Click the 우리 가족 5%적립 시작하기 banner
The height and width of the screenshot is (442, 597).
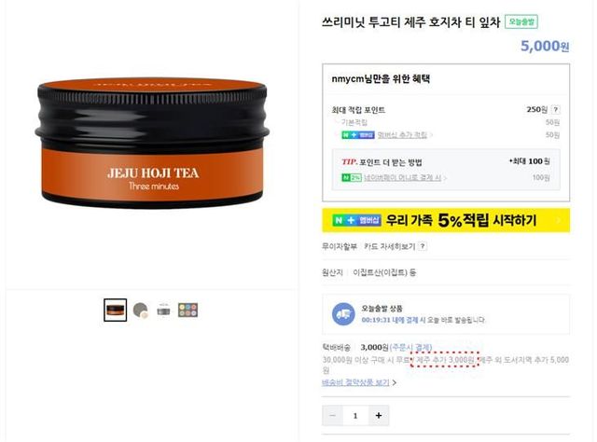point(446,220)
